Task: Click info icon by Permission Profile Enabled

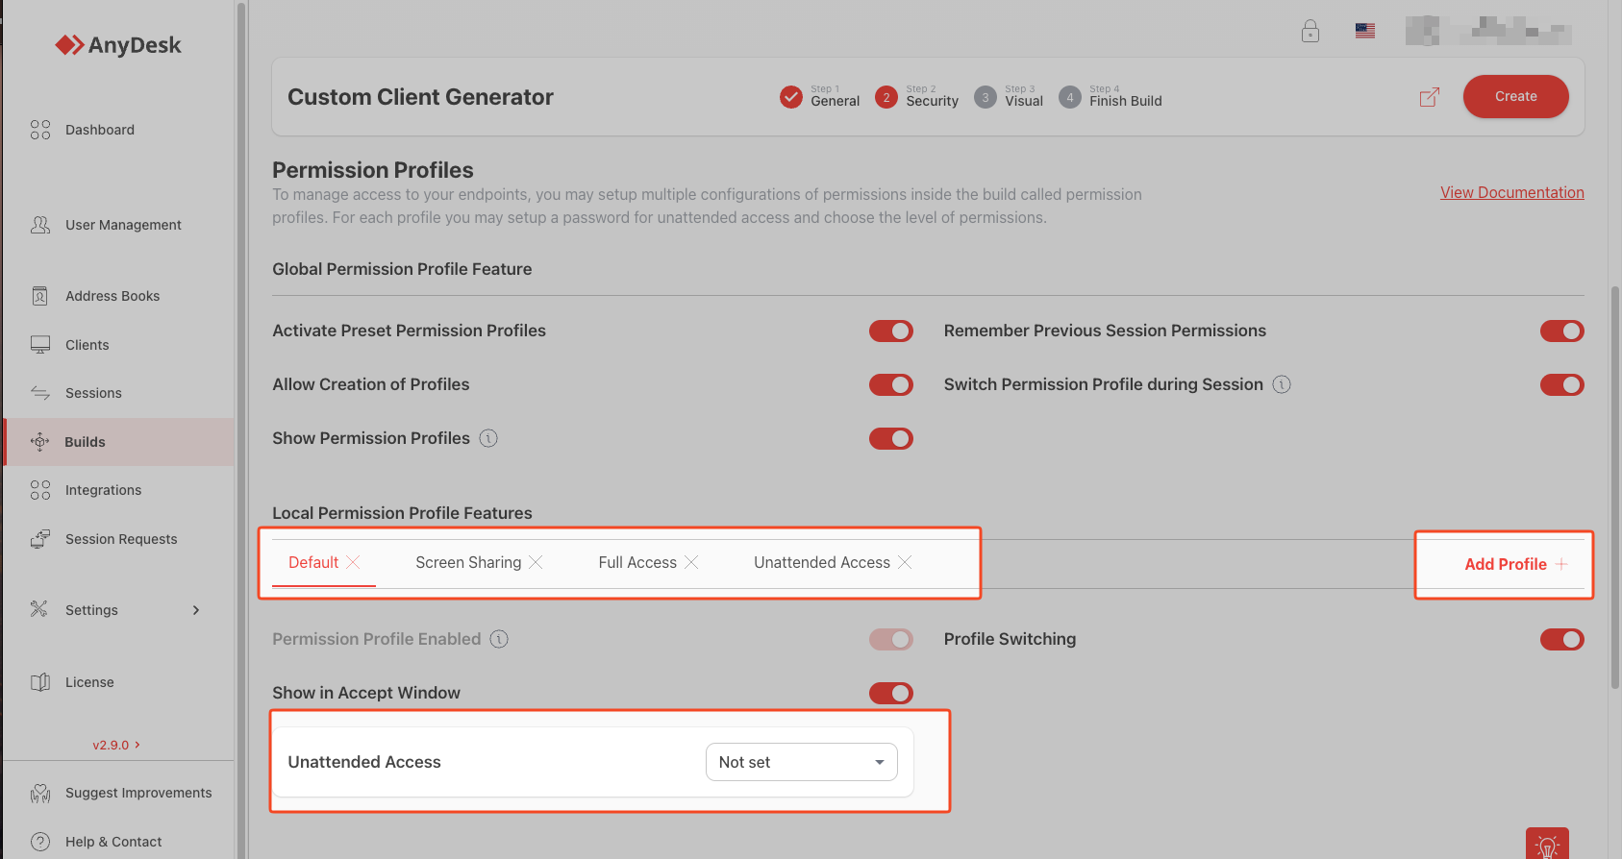Action: [499, 639]
